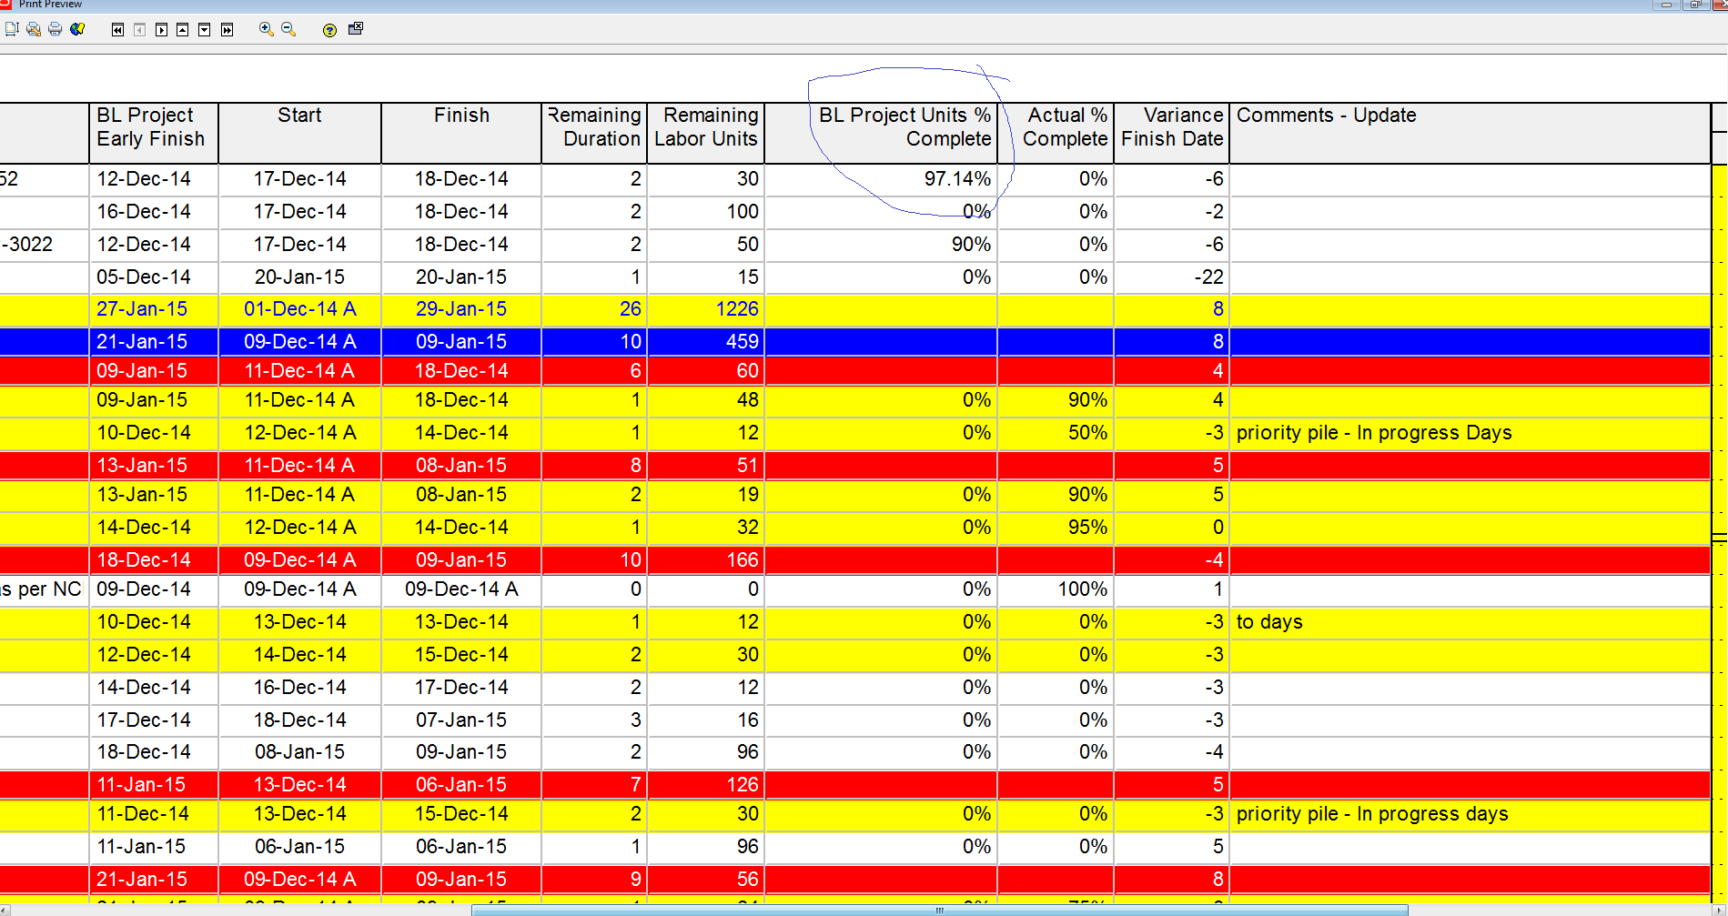Image resolution: width=1728 pixels, height=916 pixels.
Task: Select the labor units value 48
Action: point(705,400)
